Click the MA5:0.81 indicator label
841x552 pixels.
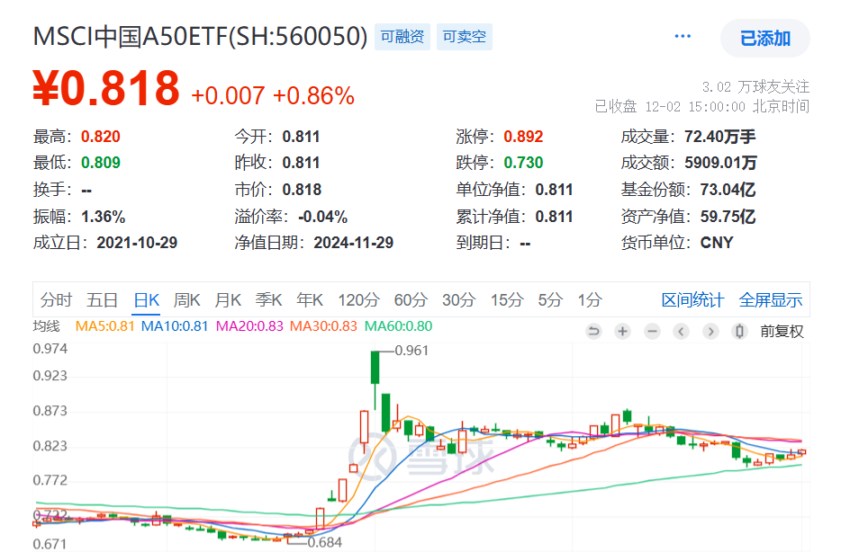click(x=104, y=326)
